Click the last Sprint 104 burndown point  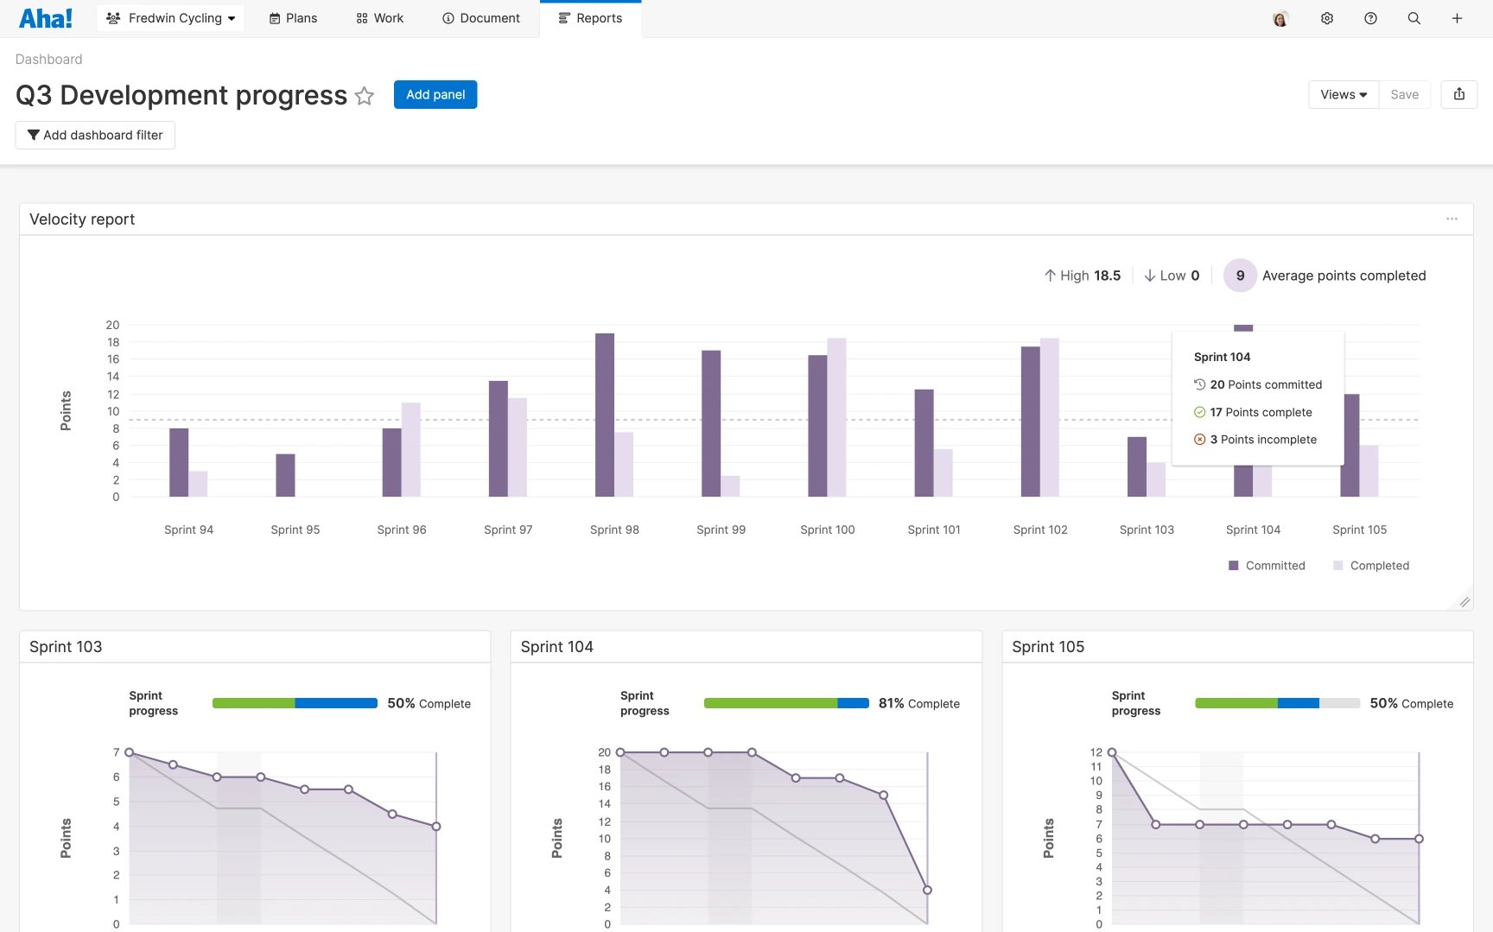927,890
